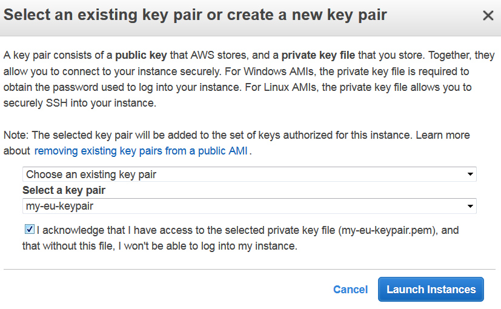The image size is (501, 309).
Task: Click the "securely SSH into your instance" text
Action: (80, 103)
